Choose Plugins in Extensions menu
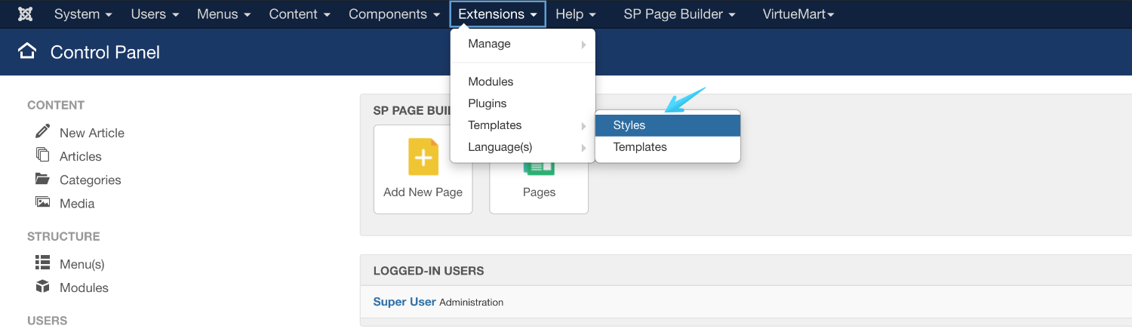This screenshot has width=1132, height=332. click(x=488, y=103)
